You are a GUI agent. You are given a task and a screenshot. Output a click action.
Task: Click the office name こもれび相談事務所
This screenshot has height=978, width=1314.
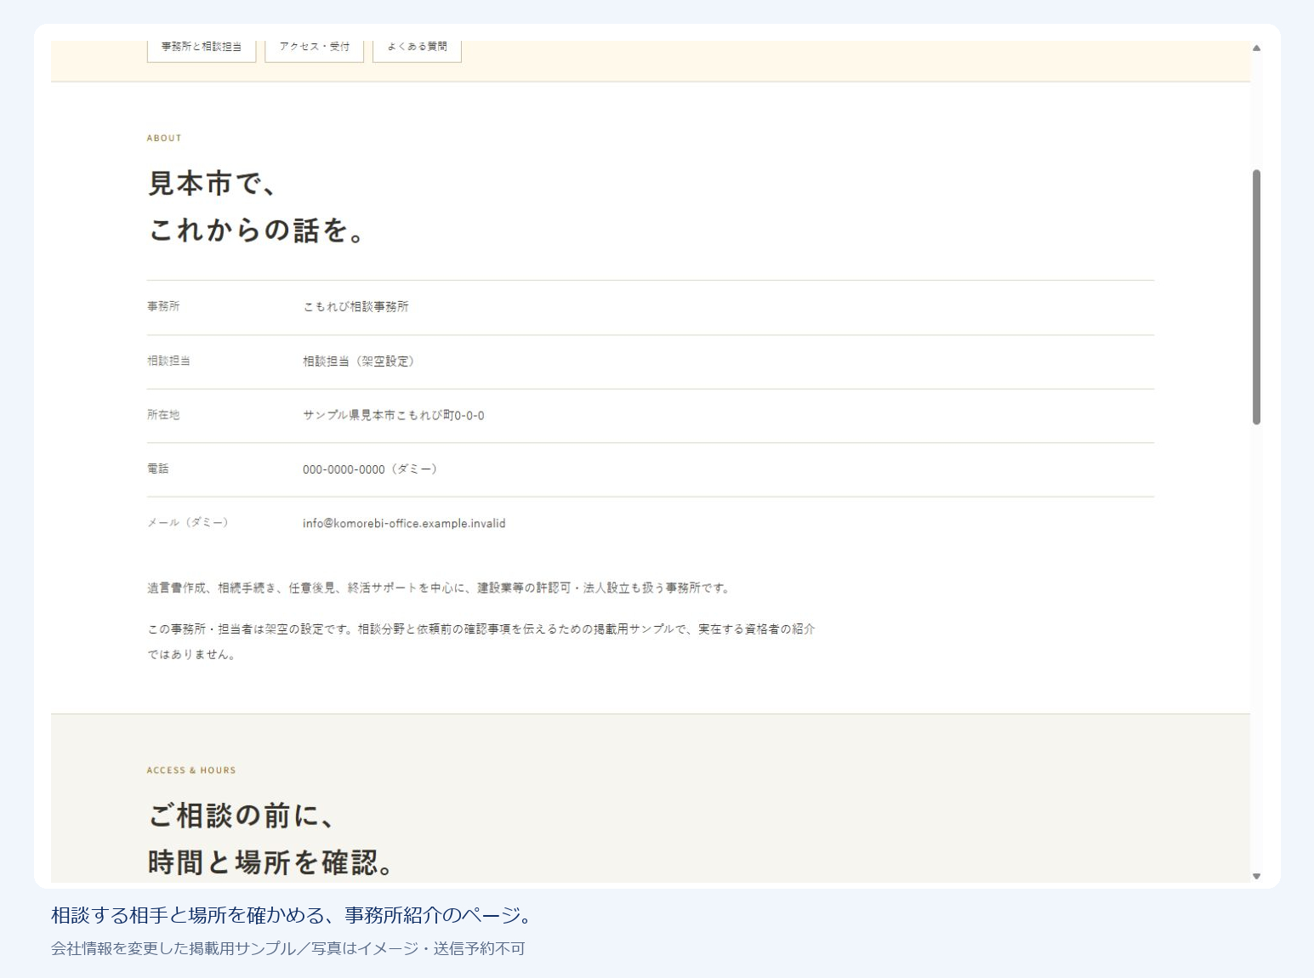pos(356,307)
